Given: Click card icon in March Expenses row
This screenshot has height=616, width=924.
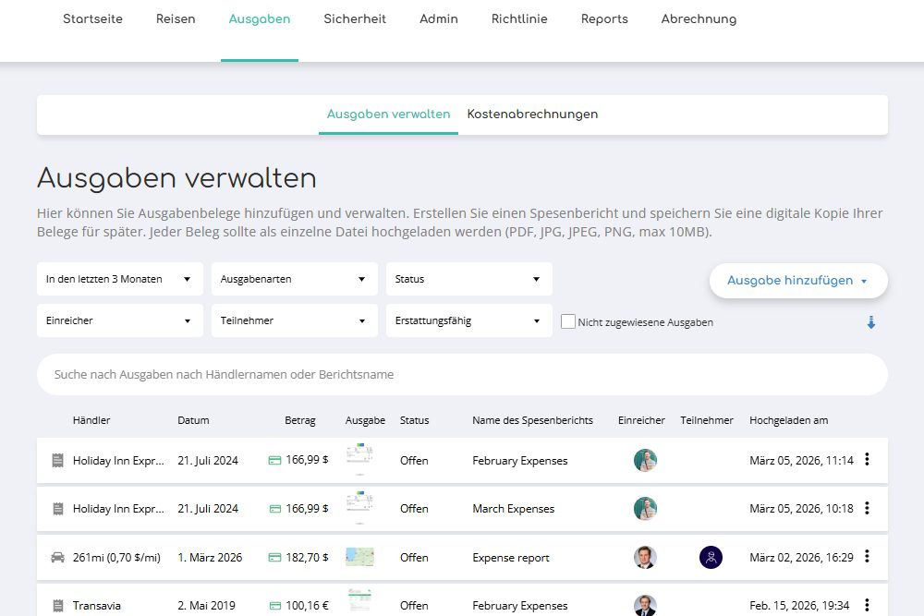Looking at the screenshot, I should coord(274,509).
